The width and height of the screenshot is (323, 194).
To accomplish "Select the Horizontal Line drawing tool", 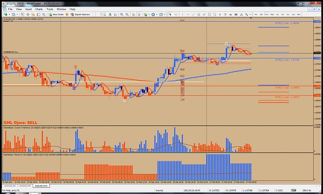I will 188,14.
